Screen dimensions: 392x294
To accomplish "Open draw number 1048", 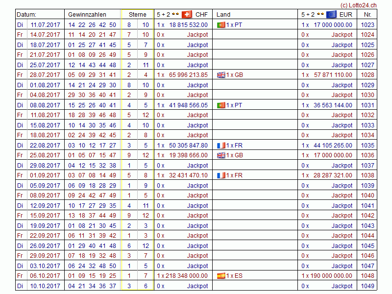I will [x=367, y=276].
